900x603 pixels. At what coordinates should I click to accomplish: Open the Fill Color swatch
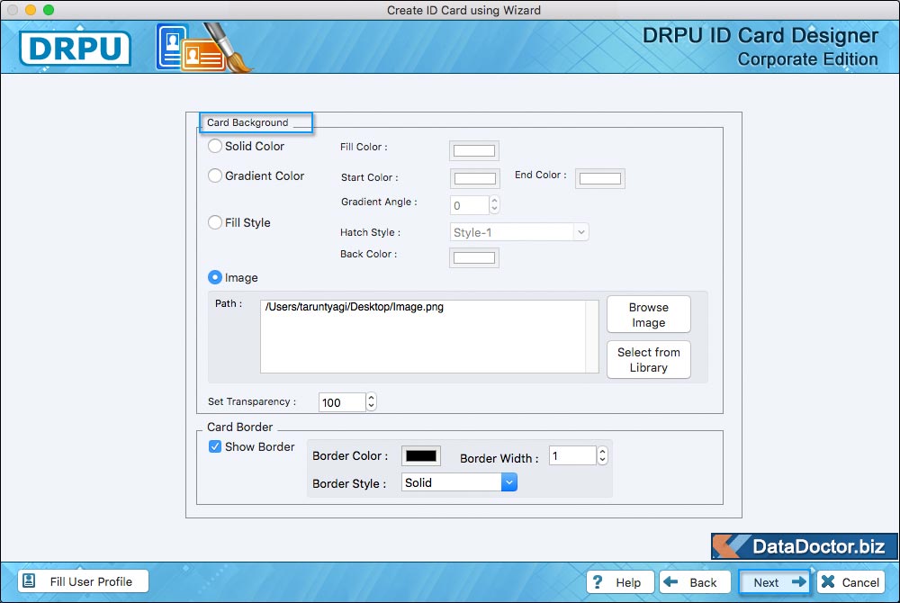(x=474, y=151)
